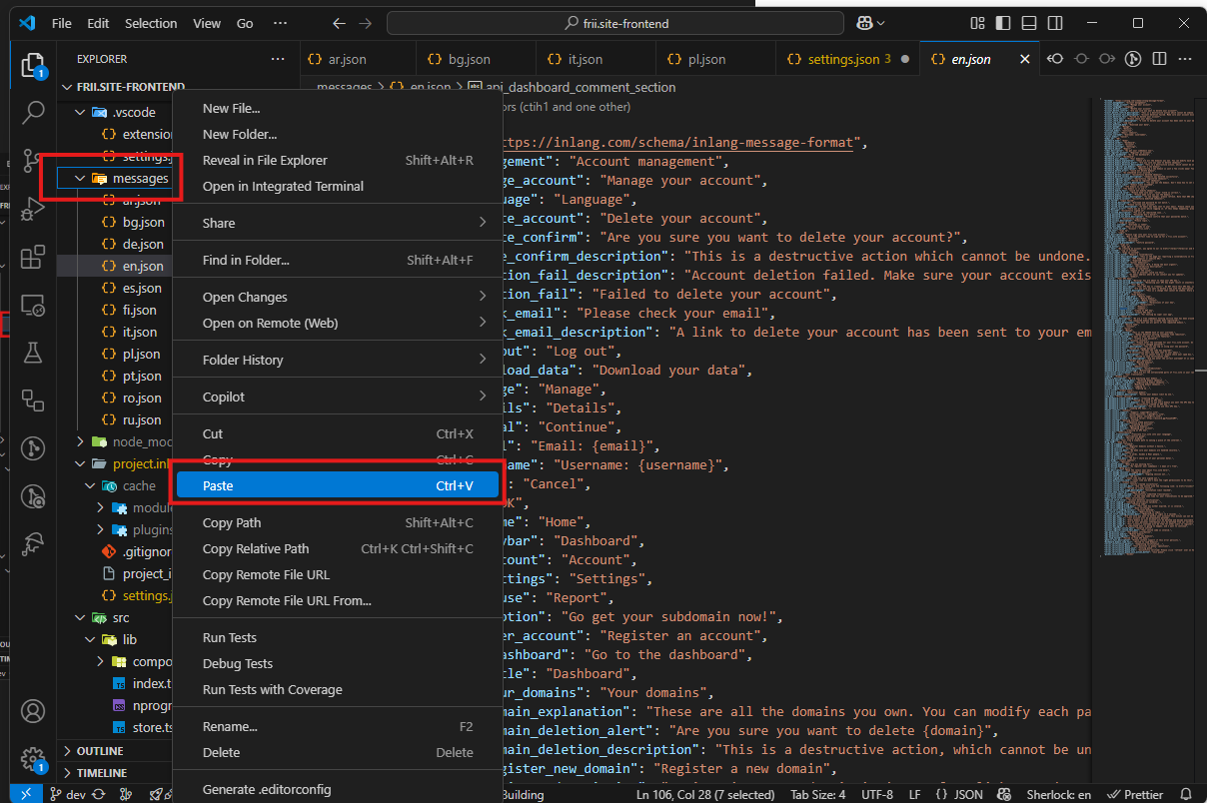Go to next change in editor toolbar
Screen dimensions: 1207x803
(x=1107, y=59)
